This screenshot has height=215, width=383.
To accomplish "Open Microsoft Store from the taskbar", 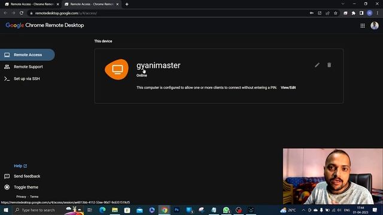I will [x=127, y=210].
